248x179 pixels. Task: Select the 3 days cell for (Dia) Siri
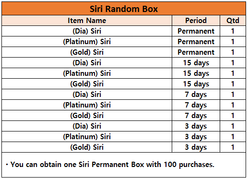pyautogui.click(x=196, y=126)
